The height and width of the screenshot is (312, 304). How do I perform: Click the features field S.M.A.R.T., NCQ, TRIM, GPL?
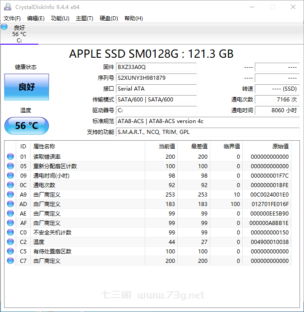click(x=208, y=132)
